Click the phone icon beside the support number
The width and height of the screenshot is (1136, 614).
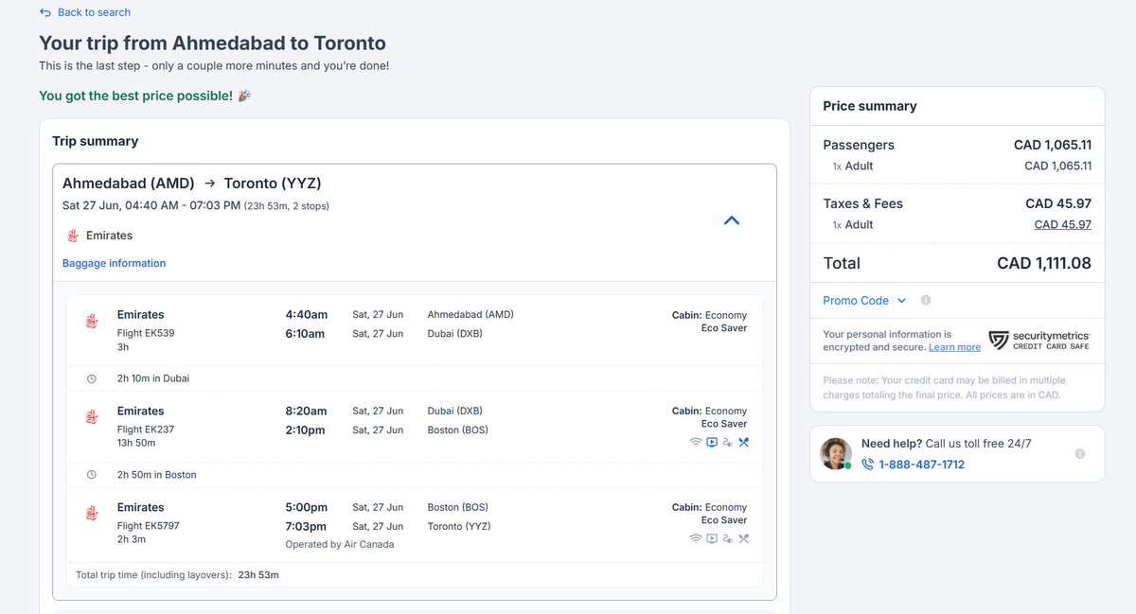867,465
